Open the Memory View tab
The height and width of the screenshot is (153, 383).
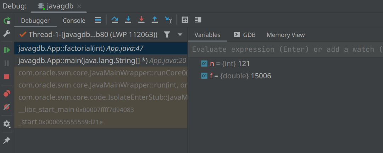coord(285,35)
